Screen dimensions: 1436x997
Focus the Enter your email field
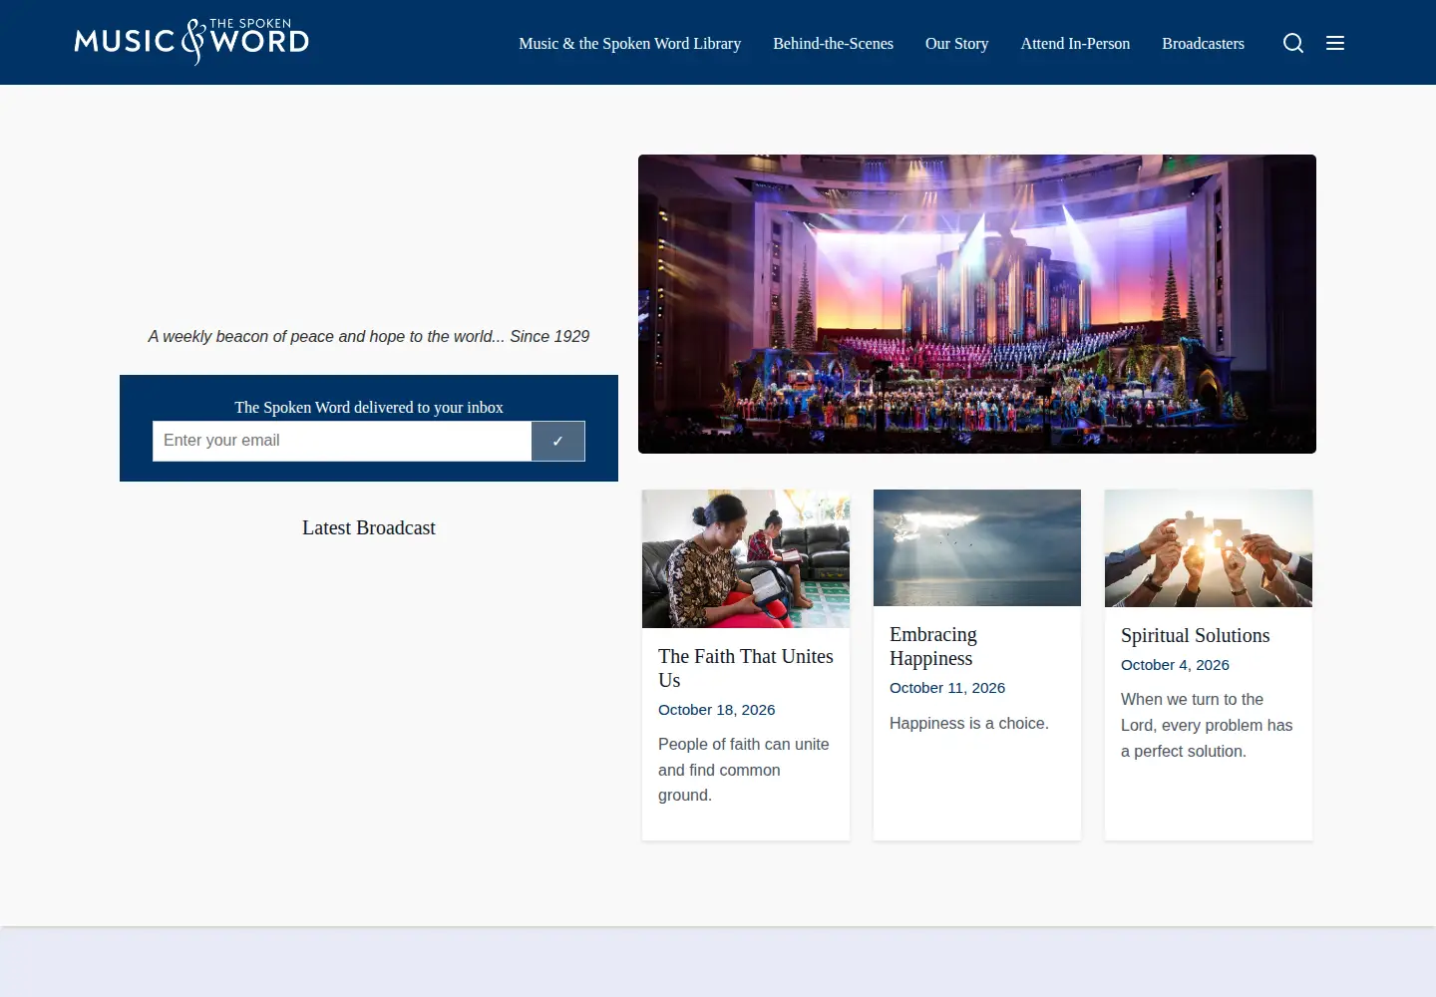click(342, 441)
